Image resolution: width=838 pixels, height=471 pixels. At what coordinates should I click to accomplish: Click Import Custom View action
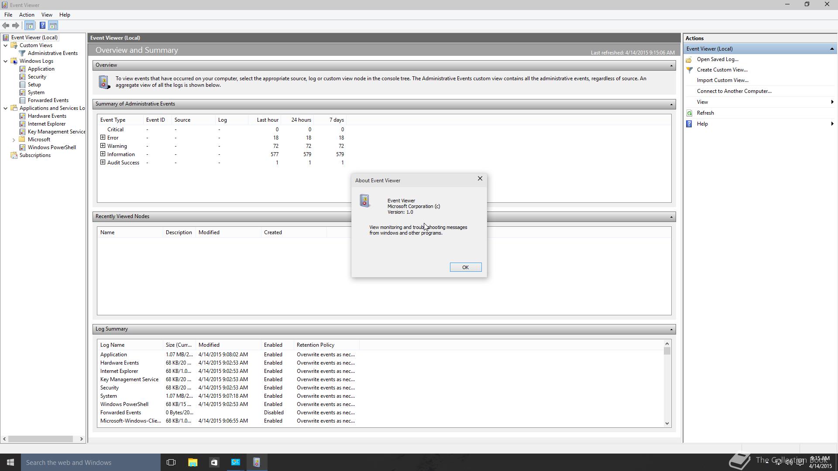coord(722,80)
